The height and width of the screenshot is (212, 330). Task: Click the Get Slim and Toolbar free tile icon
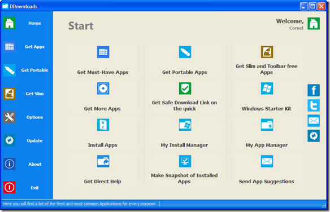point(267,52)
